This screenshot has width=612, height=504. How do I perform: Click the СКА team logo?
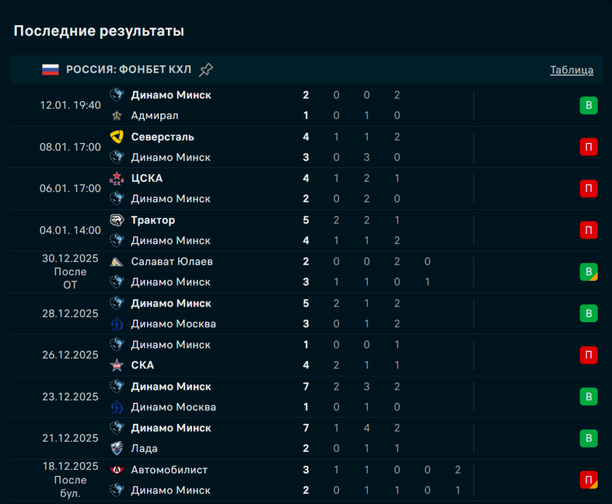pos(117,365)
